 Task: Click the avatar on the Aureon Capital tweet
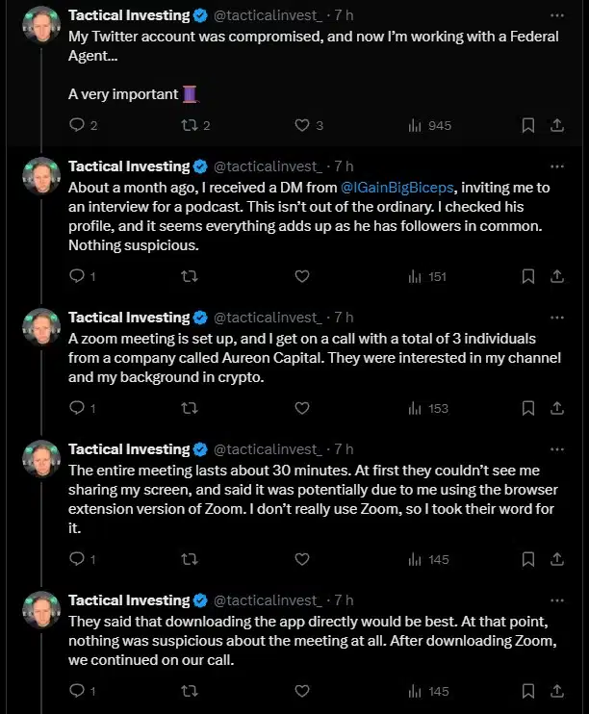(41, 327)
